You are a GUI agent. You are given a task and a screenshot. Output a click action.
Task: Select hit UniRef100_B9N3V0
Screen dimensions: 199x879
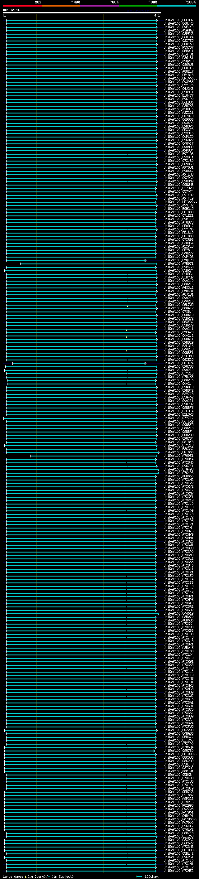[178, 126]
